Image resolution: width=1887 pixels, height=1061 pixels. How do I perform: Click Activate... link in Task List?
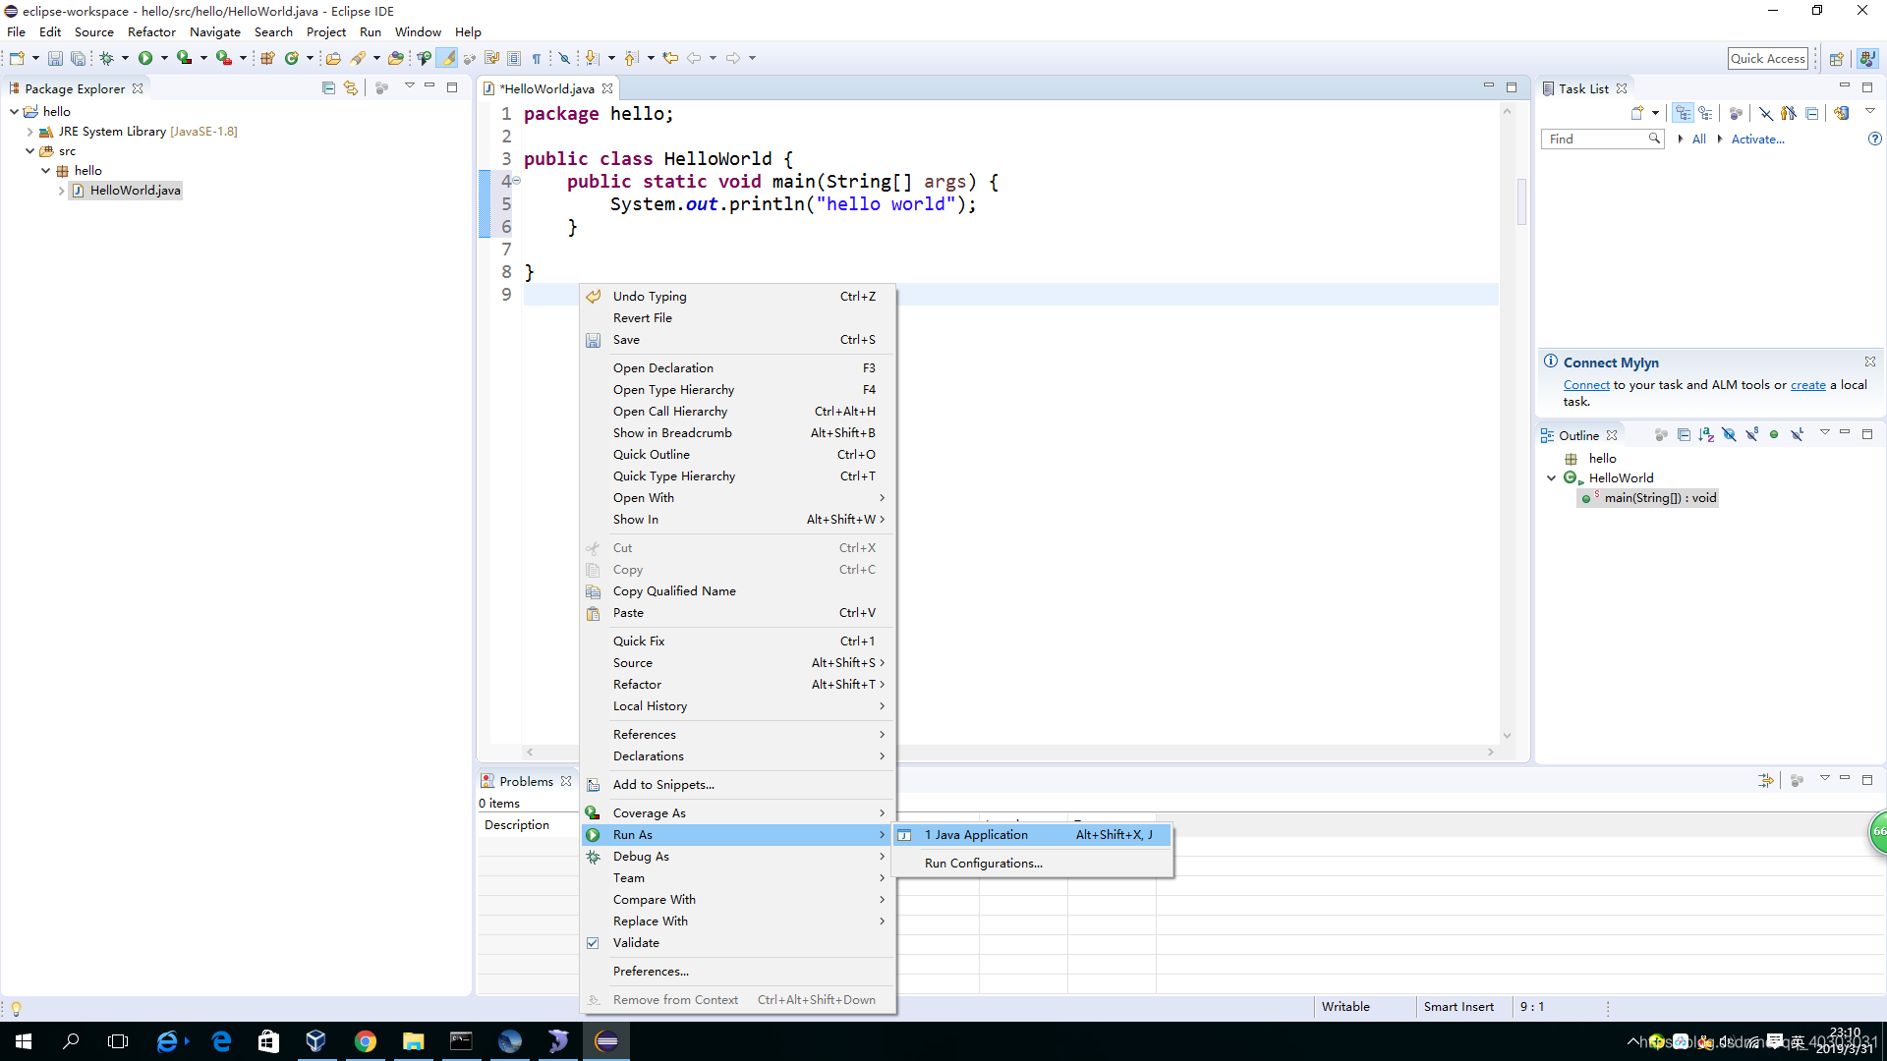tap(1757, 139)
